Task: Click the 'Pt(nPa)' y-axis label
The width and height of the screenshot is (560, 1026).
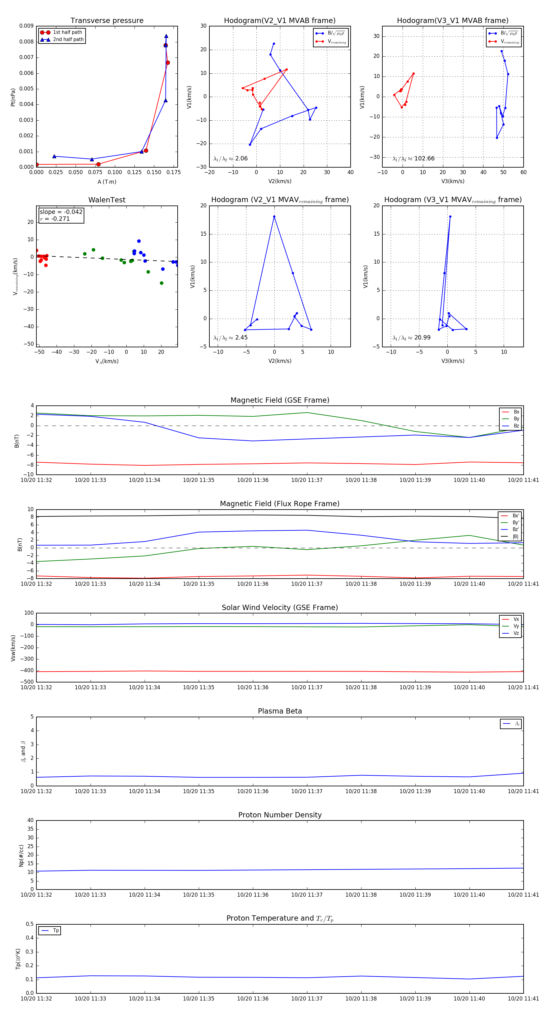Action: 13,97
